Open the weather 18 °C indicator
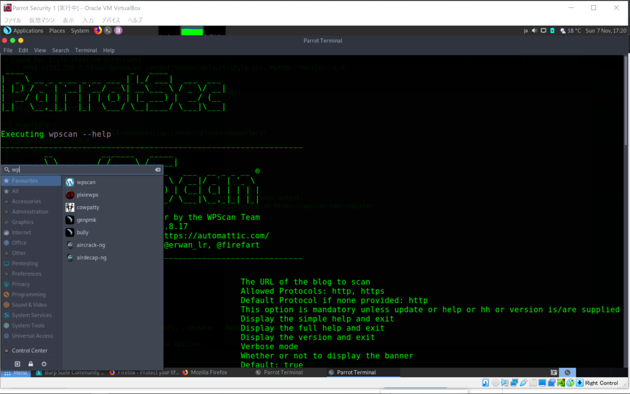630x394 pixels. point(571,30)
